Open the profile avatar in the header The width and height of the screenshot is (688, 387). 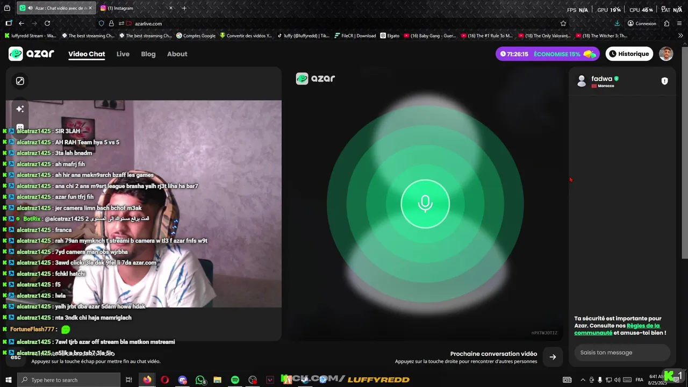pos(666,54)
